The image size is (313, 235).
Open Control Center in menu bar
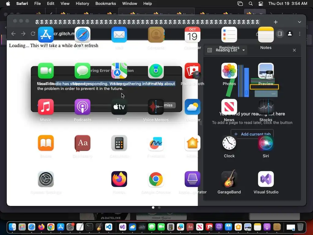[x=261, y=3]
